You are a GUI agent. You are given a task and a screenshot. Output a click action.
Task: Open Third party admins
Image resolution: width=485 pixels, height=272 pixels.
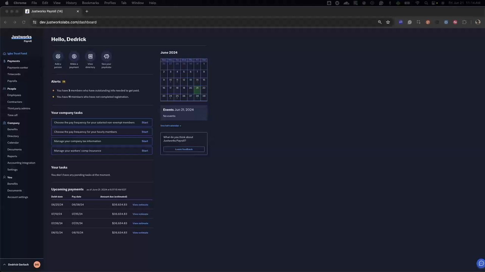19,108
